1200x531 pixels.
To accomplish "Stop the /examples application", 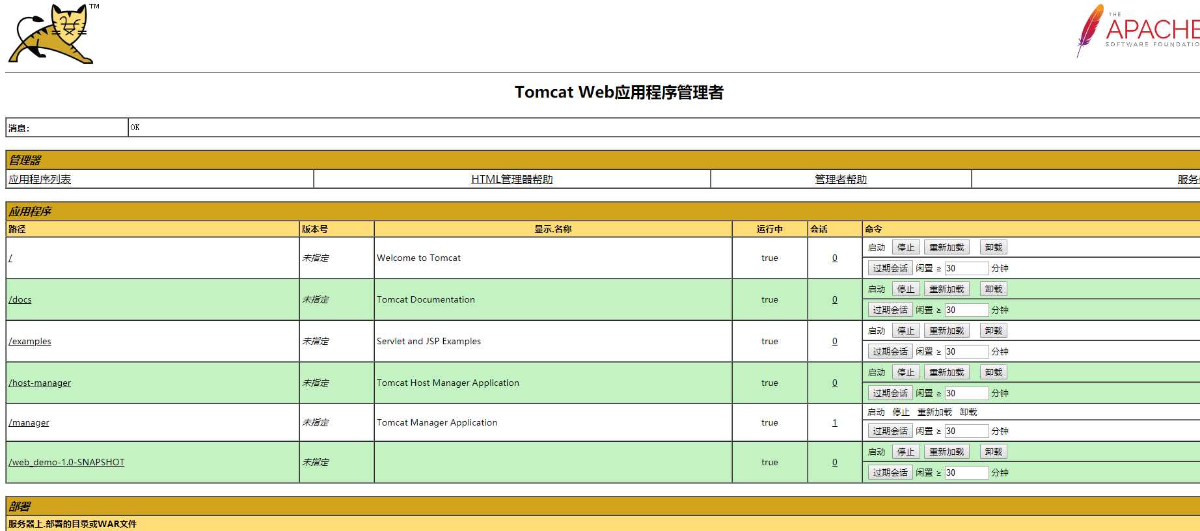I will (906, 331).
